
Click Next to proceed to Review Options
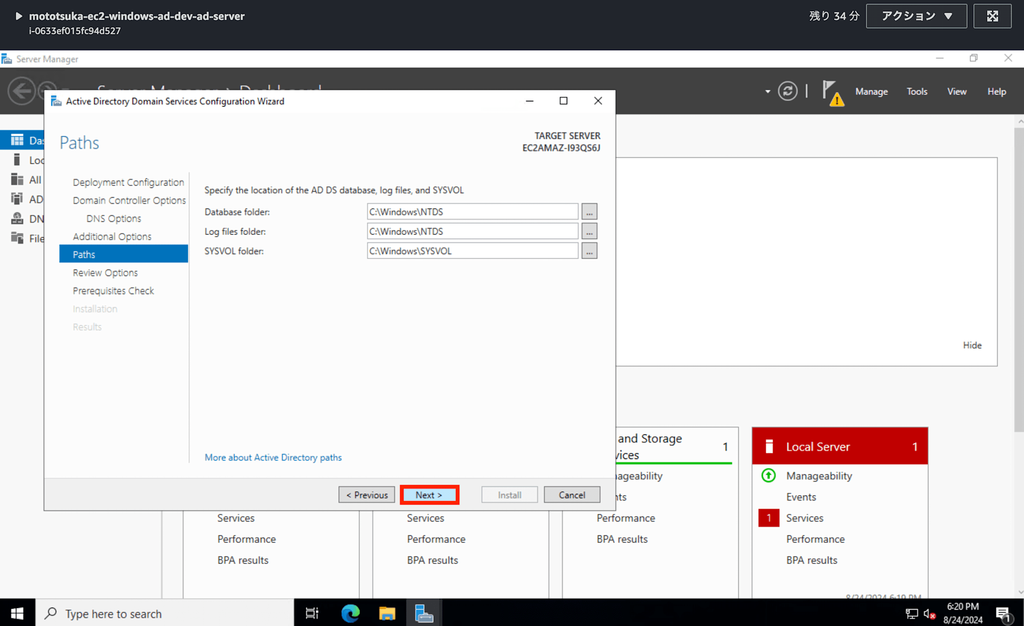click(429, 494)
